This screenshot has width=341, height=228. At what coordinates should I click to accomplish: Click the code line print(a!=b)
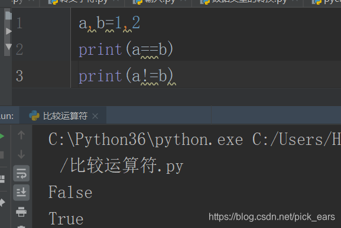pos(126,76)
